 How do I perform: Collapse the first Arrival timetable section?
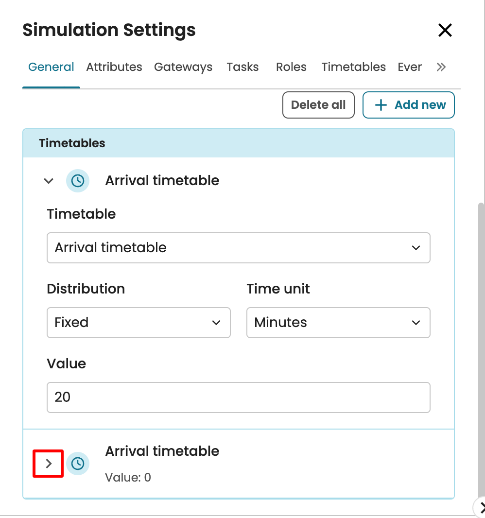pyautogui.click(x=49, y=181)
